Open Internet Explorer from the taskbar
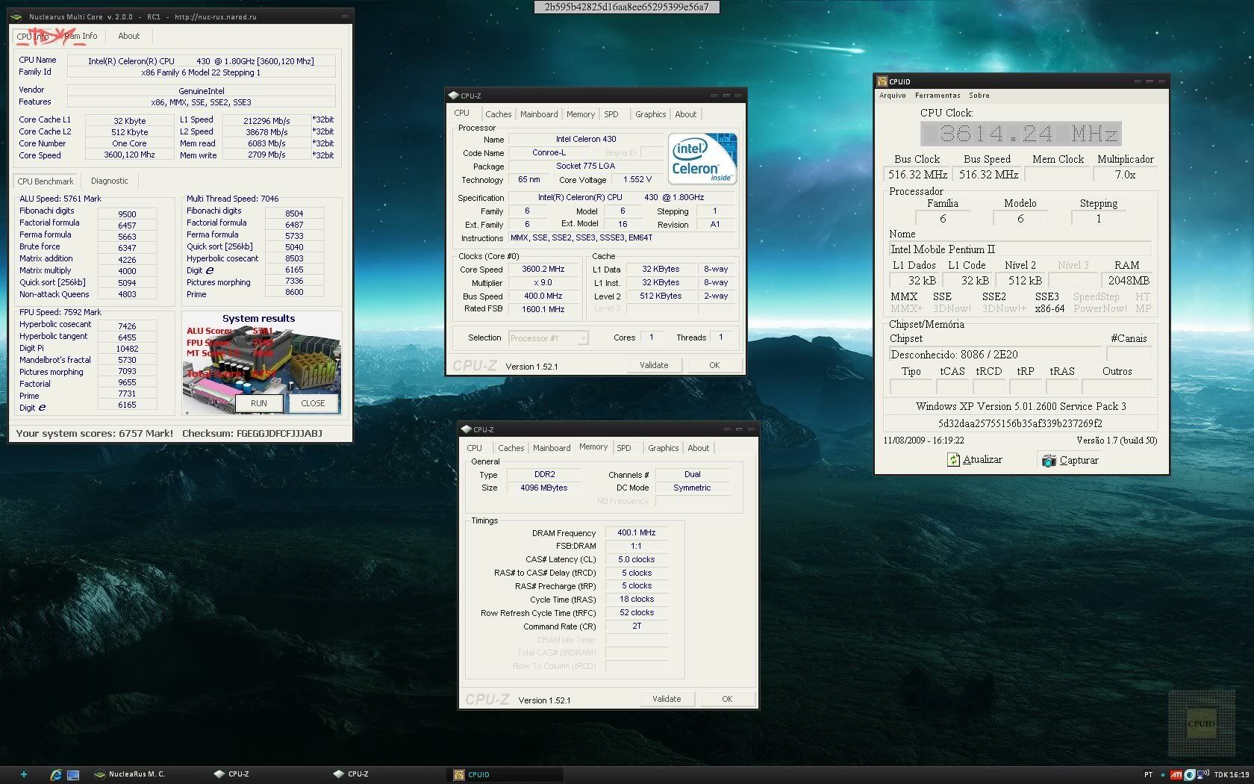Screen dimensions: 1254x784 coord(55,774)
